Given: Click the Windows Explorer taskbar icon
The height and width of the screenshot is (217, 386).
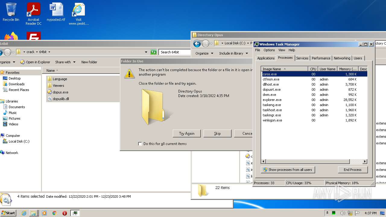Looking at the screenshot, I should tap(33, 213).
